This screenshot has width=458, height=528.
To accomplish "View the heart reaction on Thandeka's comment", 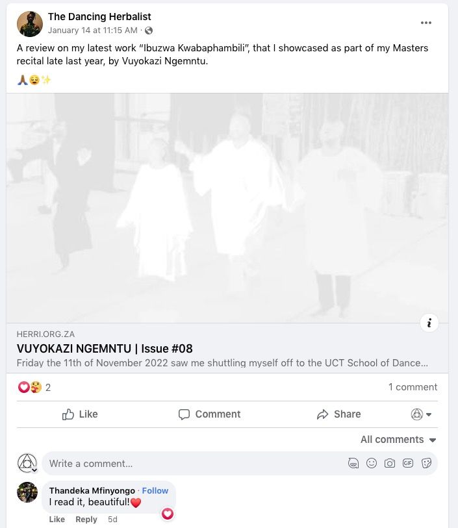I will (x=168, y=514).
